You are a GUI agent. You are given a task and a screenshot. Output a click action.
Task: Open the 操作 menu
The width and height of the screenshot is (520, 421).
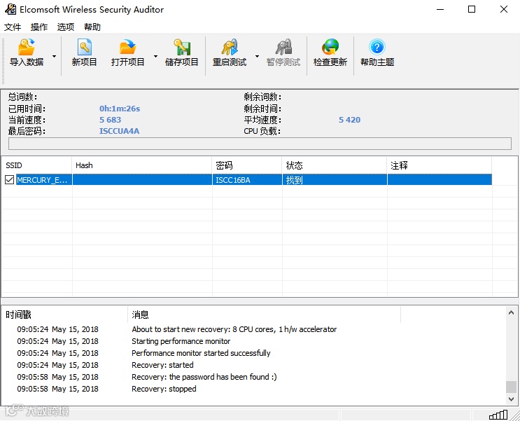coord(39,27)
